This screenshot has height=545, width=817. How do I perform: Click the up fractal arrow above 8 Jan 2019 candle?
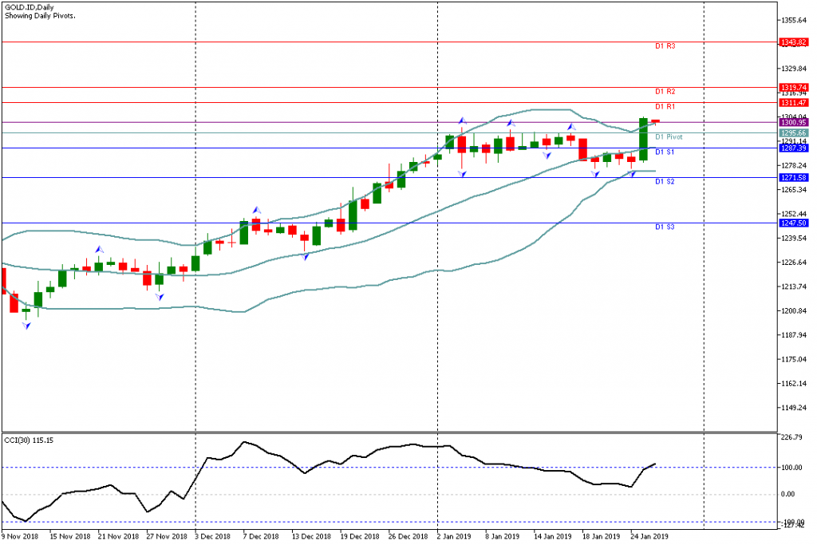click(x=510, y=123)
